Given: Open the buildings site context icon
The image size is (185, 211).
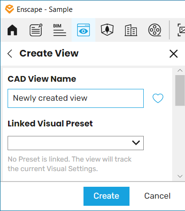Looking at the screenshot, I should (x=131, y=30).
